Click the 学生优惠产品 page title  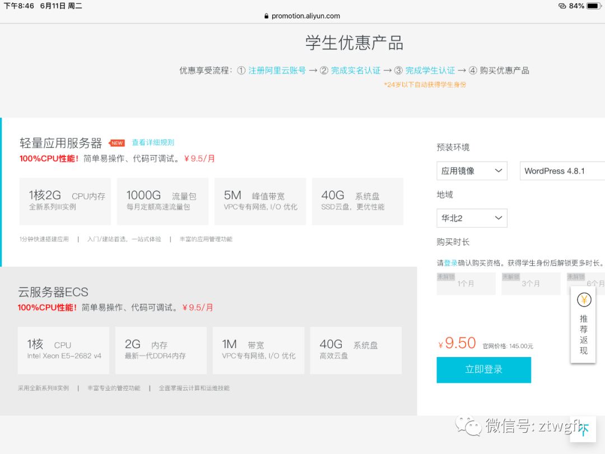tap(354, 43)
